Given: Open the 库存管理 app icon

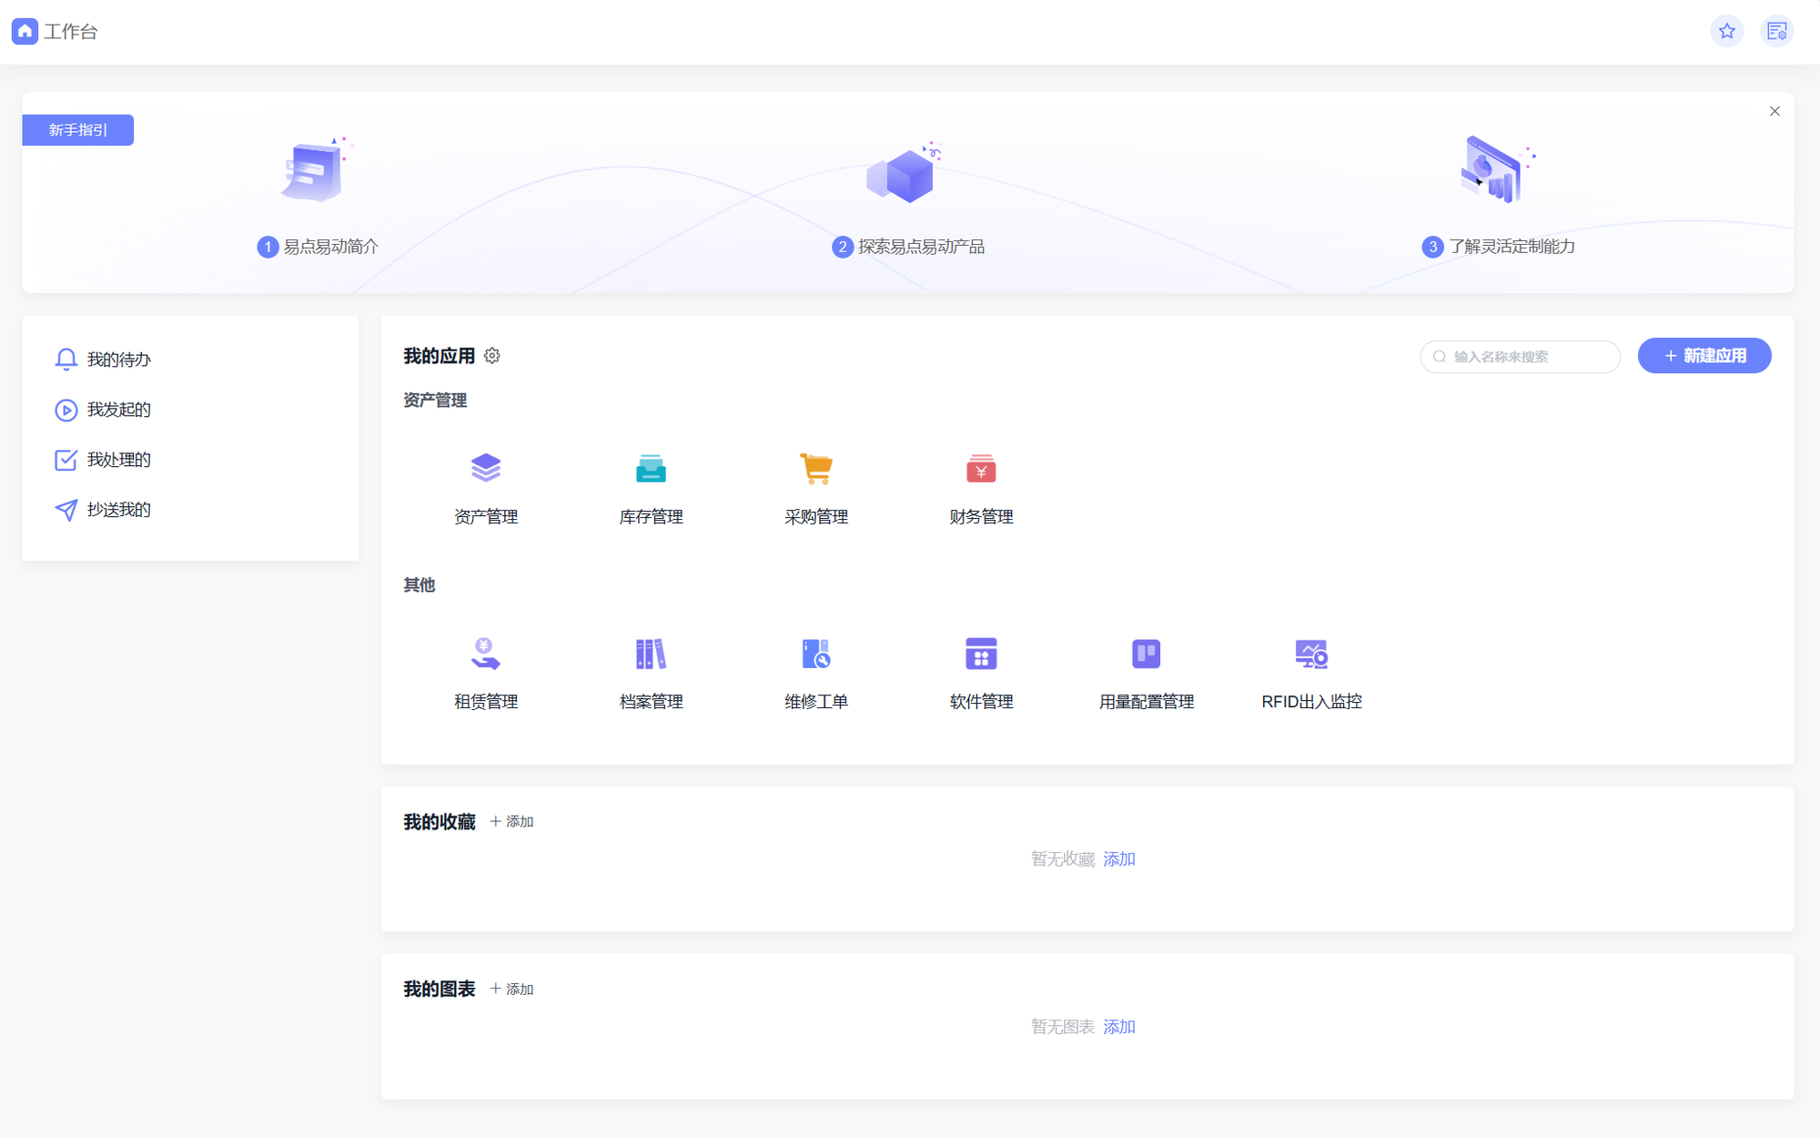Looking at the screenshot, I should tap(651, 469).
